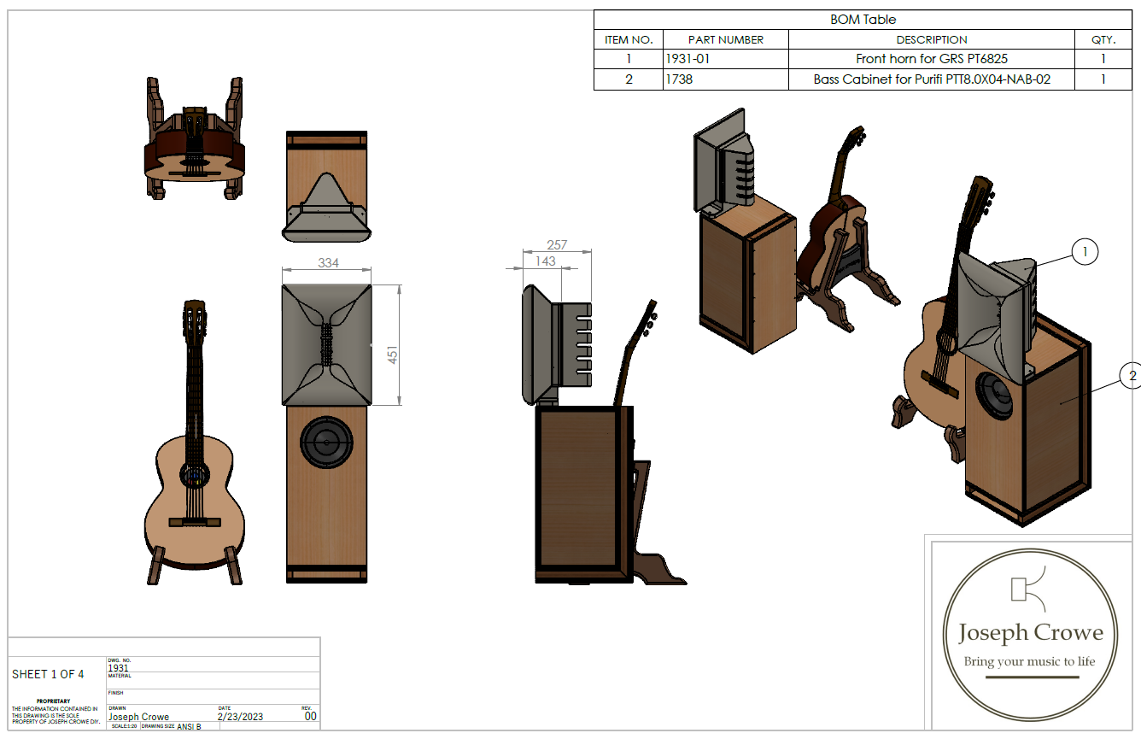The image size is (1141, 739).
Task: Select the ANSI B drawing size text
Action: point(189,726)
